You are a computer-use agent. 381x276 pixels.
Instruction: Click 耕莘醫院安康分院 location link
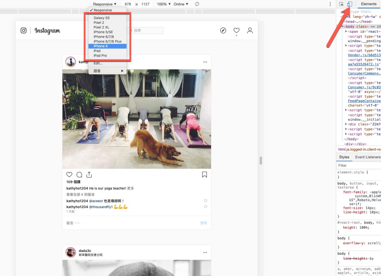(x=90, y=255)
